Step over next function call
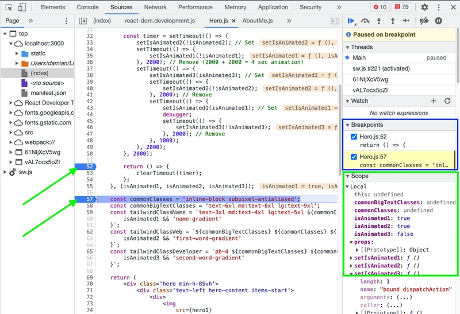This screenshot has height=314, width=460. pos(365,21)
